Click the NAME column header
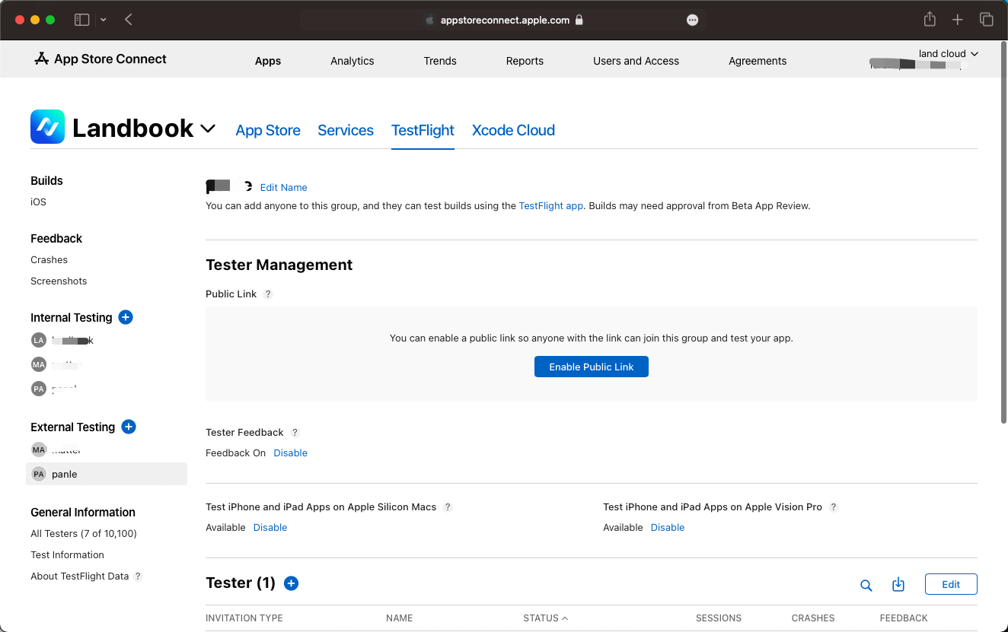This screenshot has width=1008, height=632. [399, 618]
